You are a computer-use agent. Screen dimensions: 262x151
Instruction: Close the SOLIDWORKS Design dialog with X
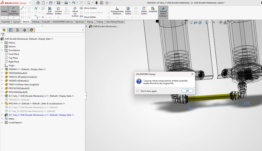[x=192, y=74]
